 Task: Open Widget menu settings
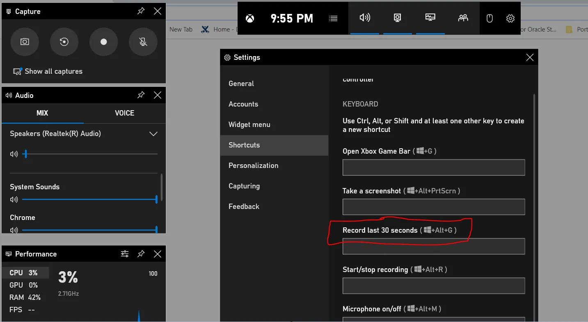[x=274, y=125]
